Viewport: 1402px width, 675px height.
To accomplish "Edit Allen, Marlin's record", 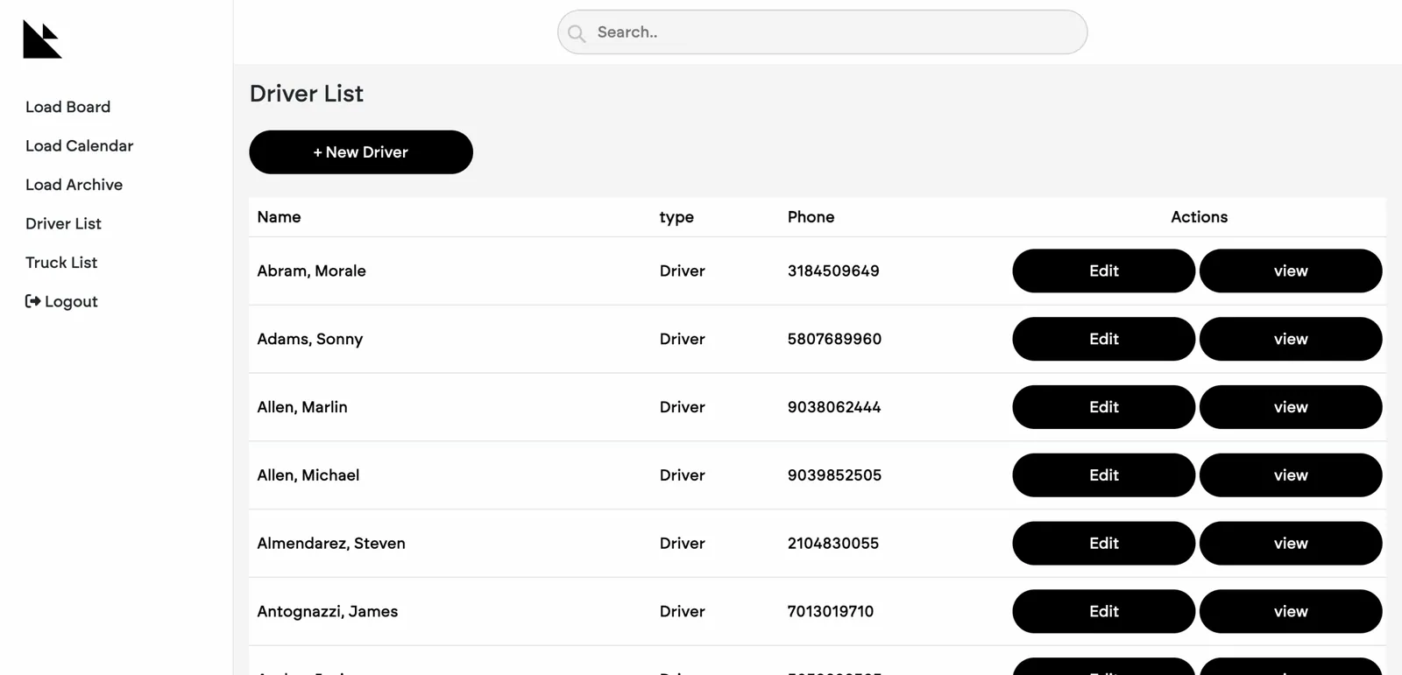I will pyautogui.click(x=1103, y=407).
